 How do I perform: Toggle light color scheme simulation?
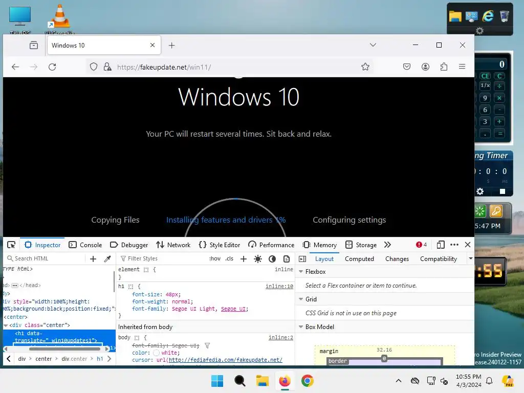(x=258, y=258)
